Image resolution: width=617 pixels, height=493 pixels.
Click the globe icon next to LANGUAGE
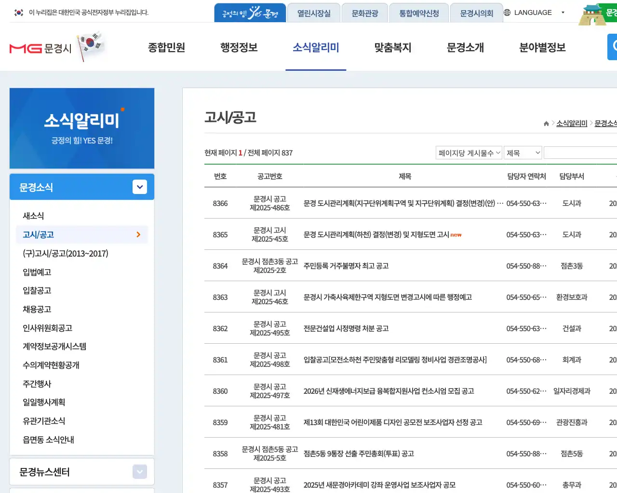507,13
